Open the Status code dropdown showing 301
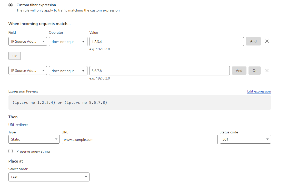The image size is (288, 184). pyautogui.click(x=245, y=139)
